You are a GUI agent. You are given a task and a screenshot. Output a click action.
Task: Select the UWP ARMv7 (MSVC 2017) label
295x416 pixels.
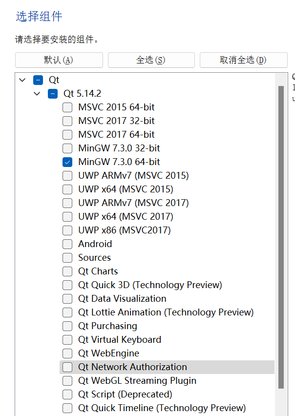coord(133,203)
